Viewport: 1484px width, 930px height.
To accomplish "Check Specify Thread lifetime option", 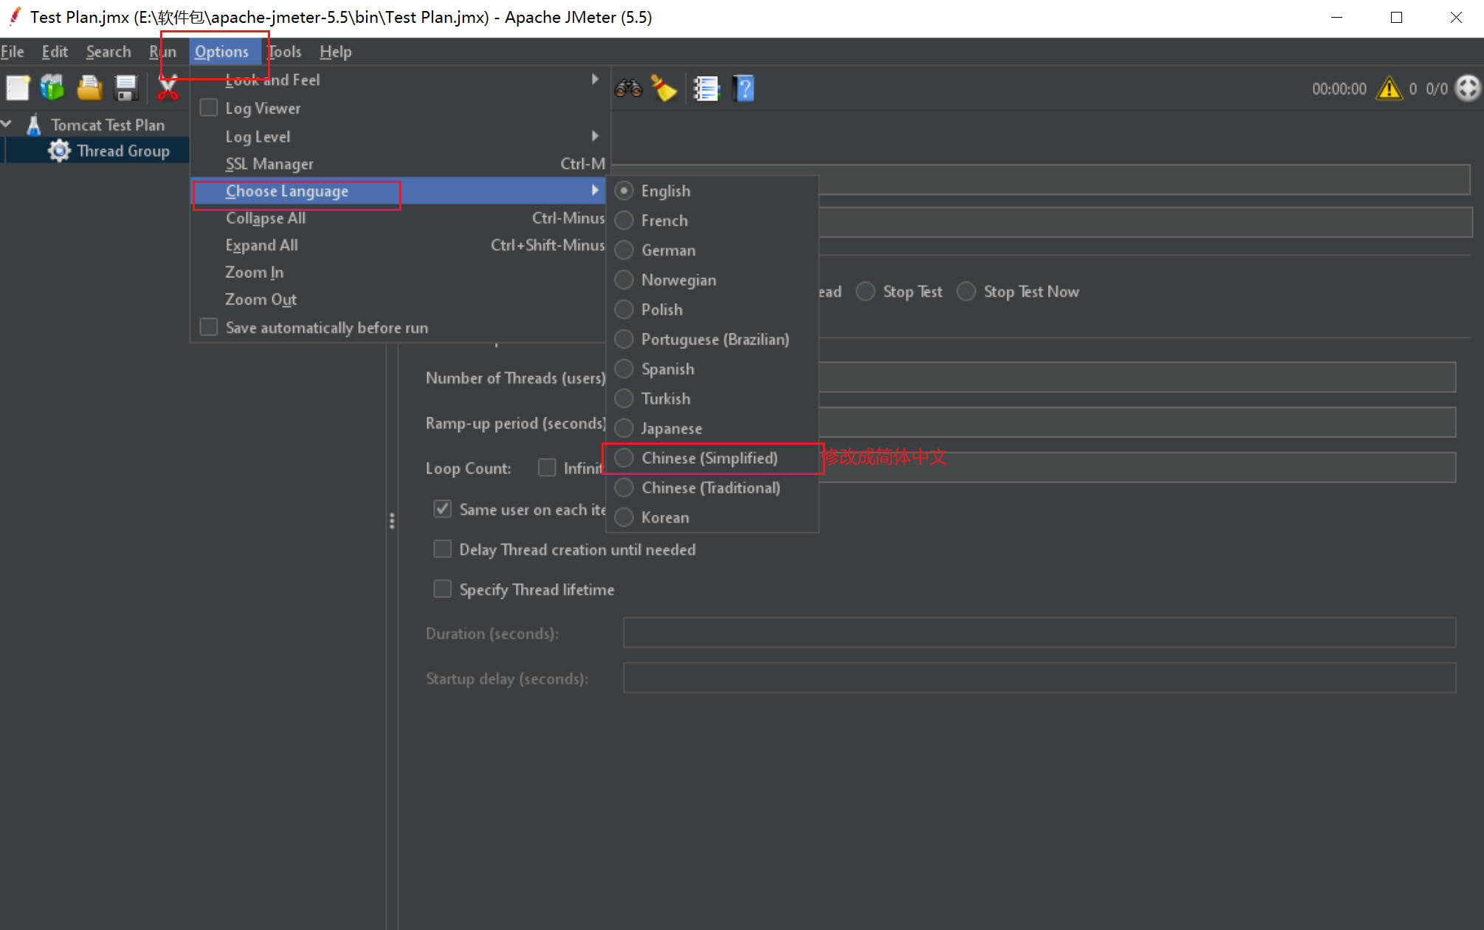I will 442,589.
